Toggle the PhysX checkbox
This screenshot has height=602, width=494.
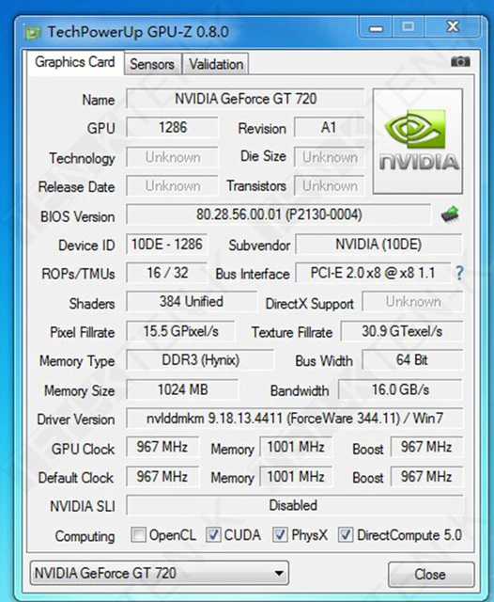(x=280, y=534)
